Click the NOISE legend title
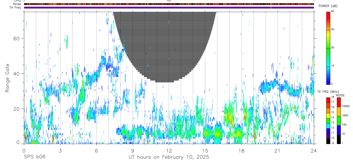This screenshot has width=353, height=163. 340,95
